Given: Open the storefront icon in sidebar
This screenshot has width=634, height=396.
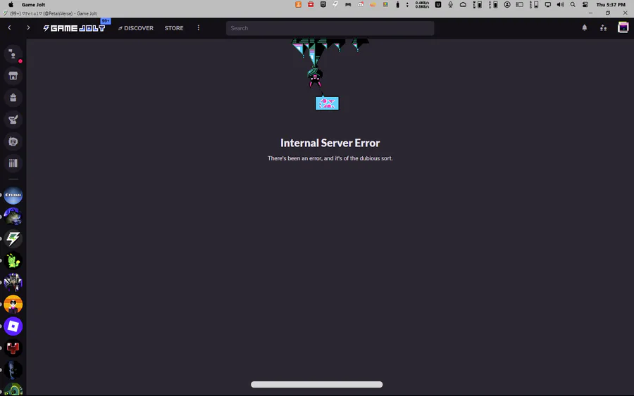Looking at the screenshot, I should 13,75.
